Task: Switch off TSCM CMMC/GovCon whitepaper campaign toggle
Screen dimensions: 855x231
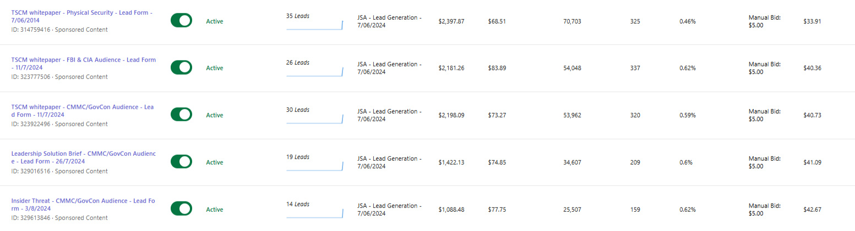Action: coord(181,115)
